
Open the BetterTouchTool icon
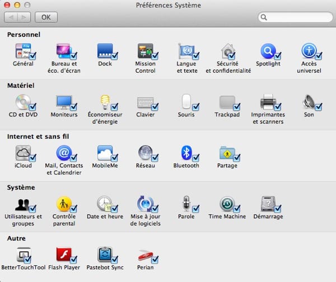24,255
